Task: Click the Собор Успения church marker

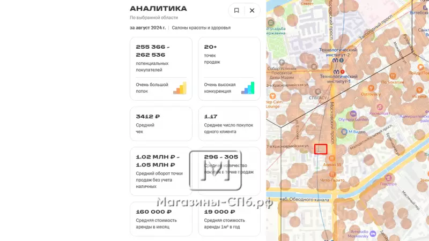Action: point(282,62)
